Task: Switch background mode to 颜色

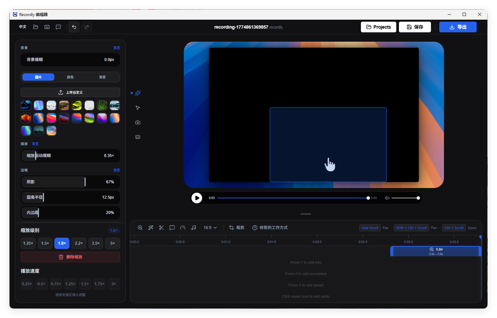Action: tap(70, 77)
